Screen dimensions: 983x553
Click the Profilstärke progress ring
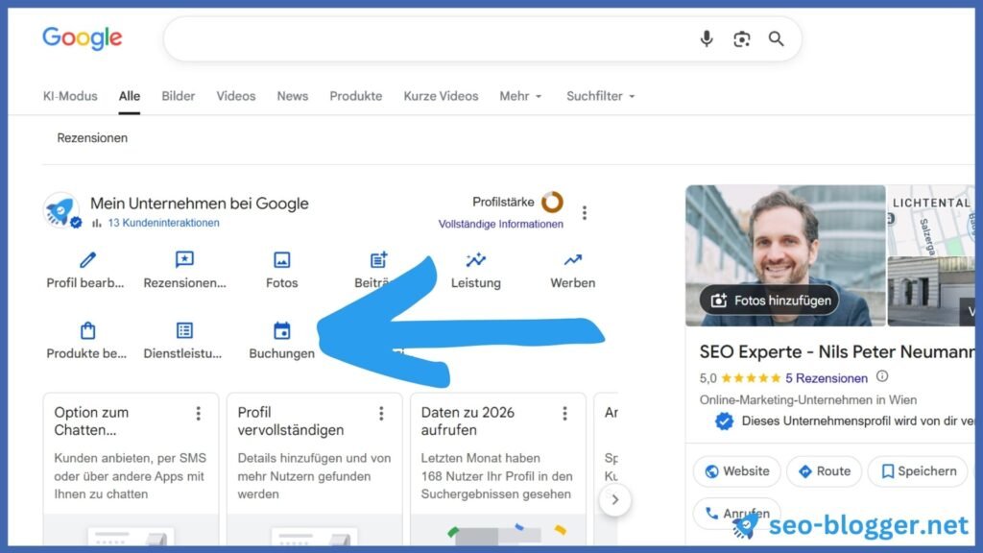tap(552, 202)
